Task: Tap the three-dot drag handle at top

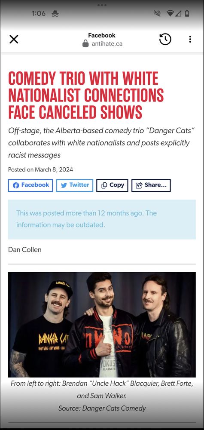Action: click(x=102, y=5)
